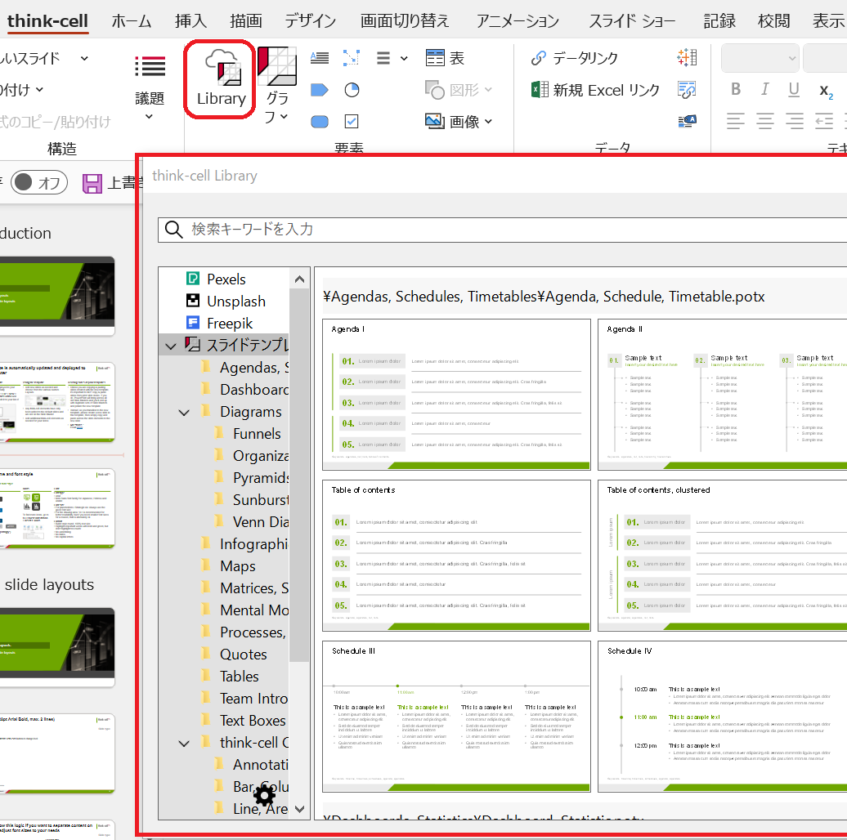Switch to the デザイン ribbon tab
Viewport: 847px width, 840px height.
pyautogui.click(x=310, y=21)
